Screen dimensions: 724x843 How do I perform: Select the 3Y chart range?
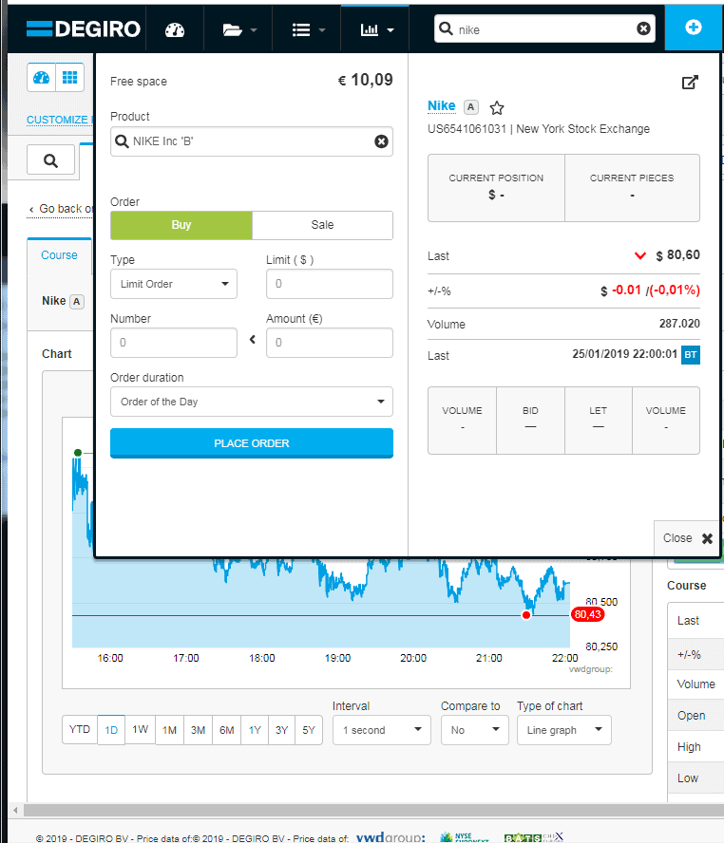click(282, 730)
